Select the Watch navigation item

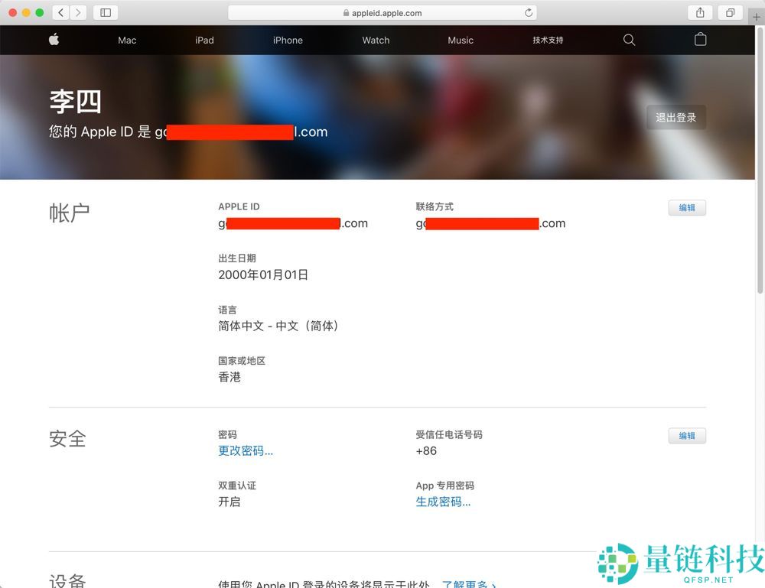coord(376,40)
